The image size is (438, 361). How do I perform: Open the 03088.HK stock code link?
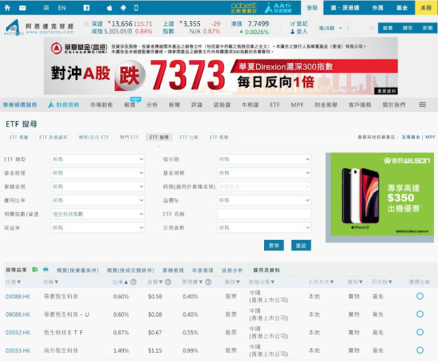pyautogui.click(x=18, y=296)
